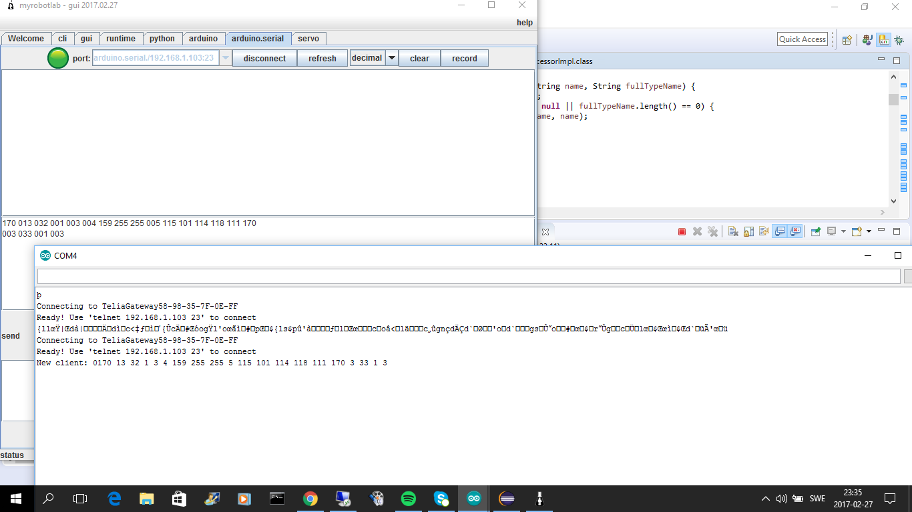Pin the console with the pin icon

(x=815, y=231)
